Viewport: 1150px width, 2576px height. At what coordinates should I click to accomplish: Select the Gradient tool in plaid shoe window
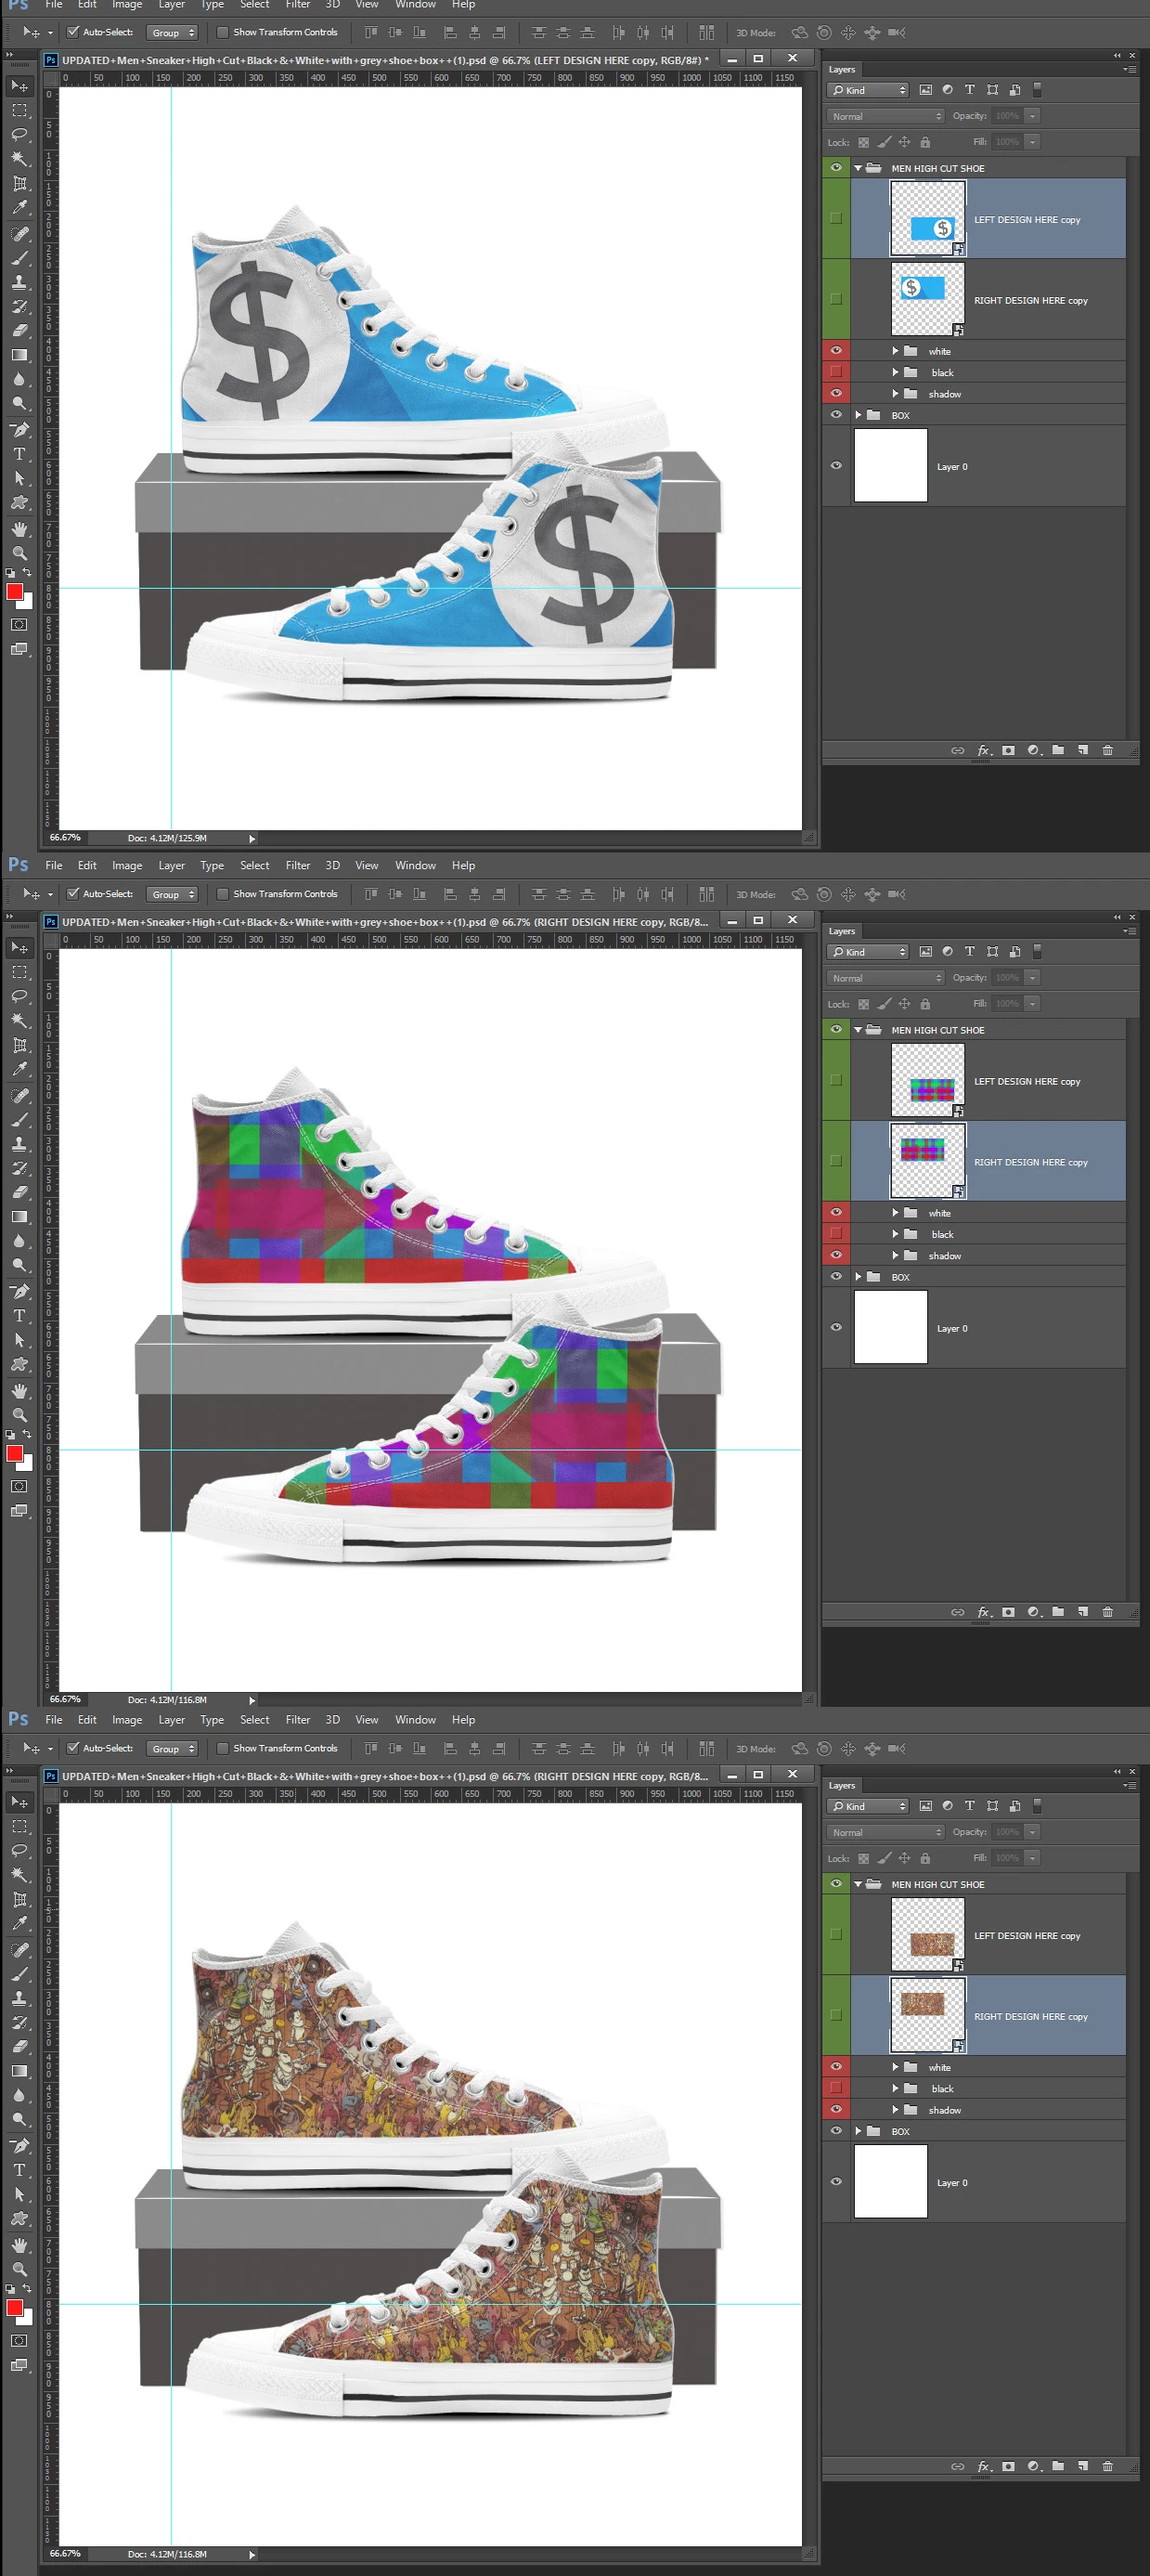pyautogui.click(x=19, y=1217)
